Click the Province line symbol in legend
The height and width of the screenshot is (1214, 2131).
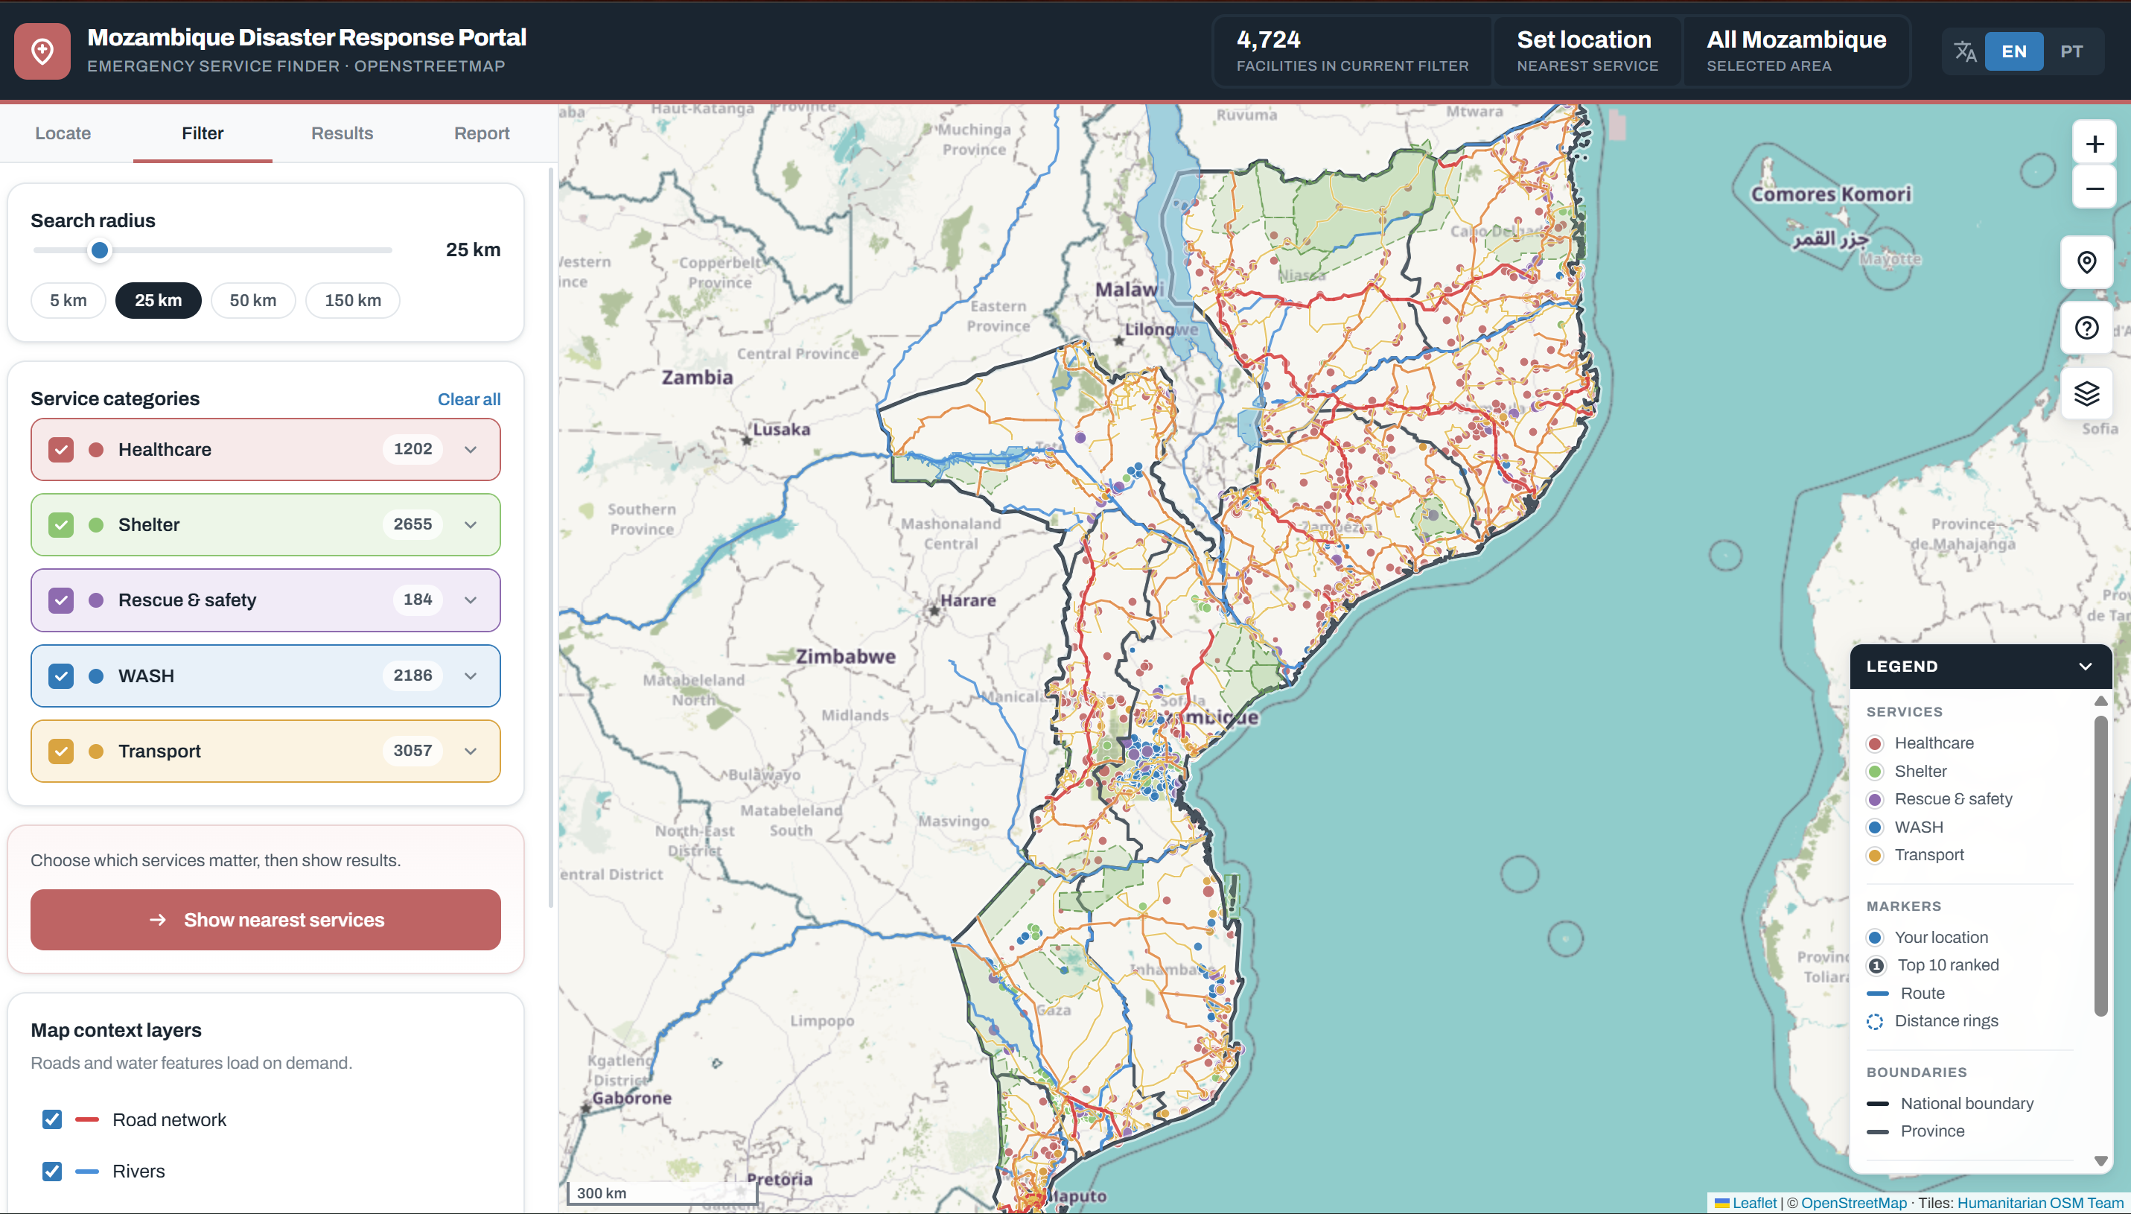(1878, 1132)
